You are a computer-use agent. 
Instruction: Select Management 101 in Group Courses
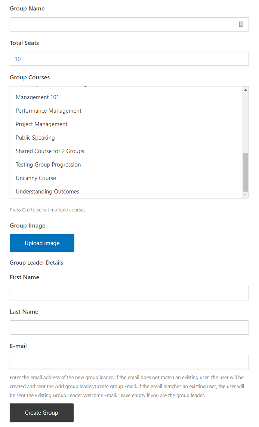pyautogui.click(x=37, y=97)
